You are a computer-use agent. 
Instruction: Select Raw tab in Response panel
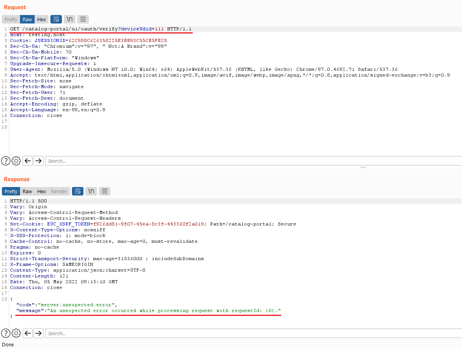click(27, 191)
